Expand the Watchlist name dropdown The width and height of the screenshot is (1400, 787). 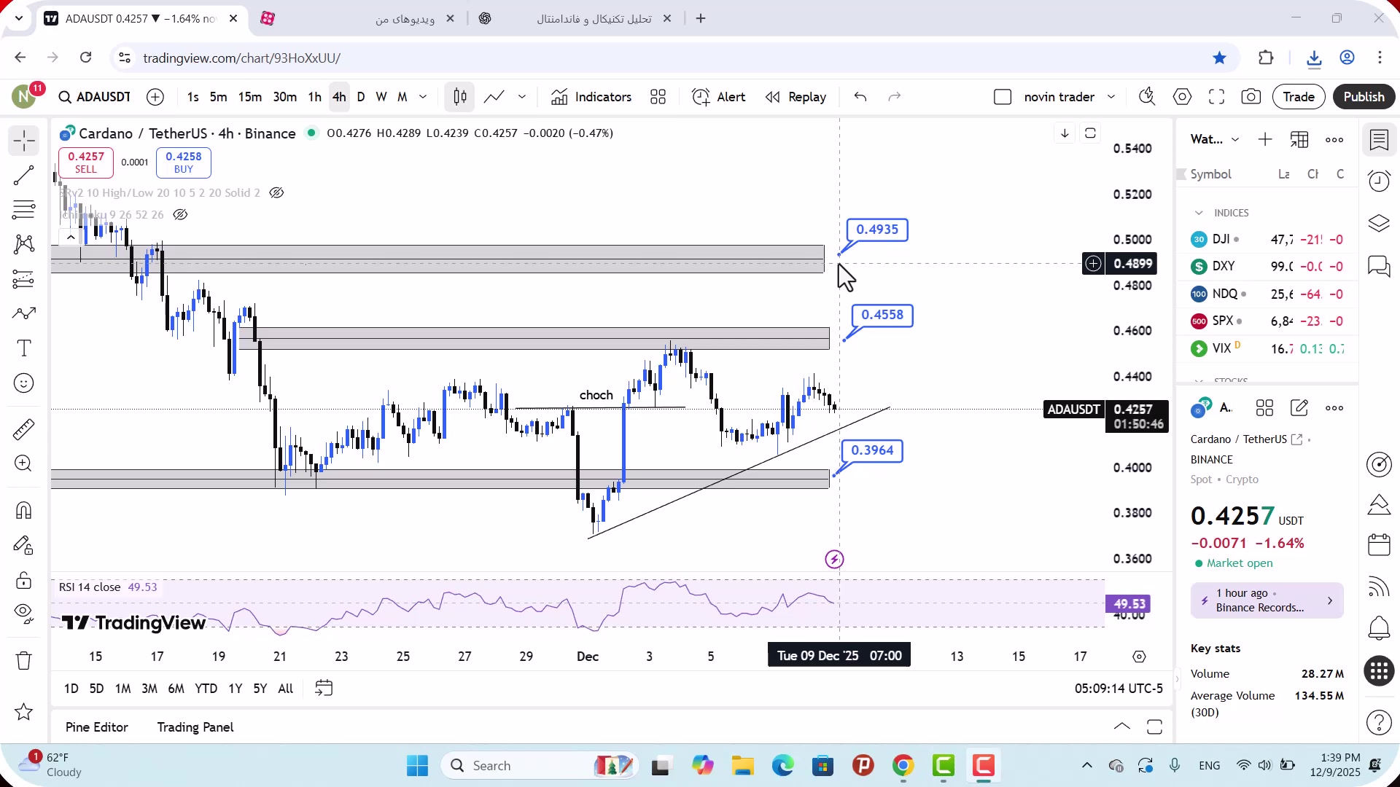coord(1215,139)
